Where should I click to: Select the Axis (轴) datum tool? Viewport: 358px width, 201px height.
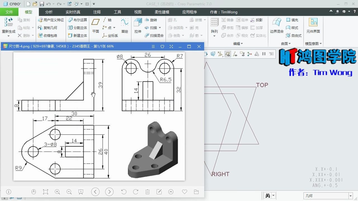[x=107, y=20]
